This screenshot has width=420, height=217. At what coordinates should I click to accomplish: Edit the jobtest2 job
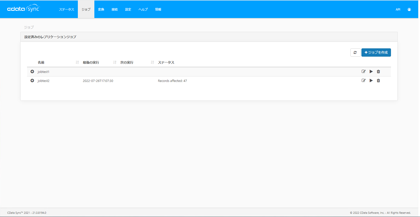coord(364,80)
